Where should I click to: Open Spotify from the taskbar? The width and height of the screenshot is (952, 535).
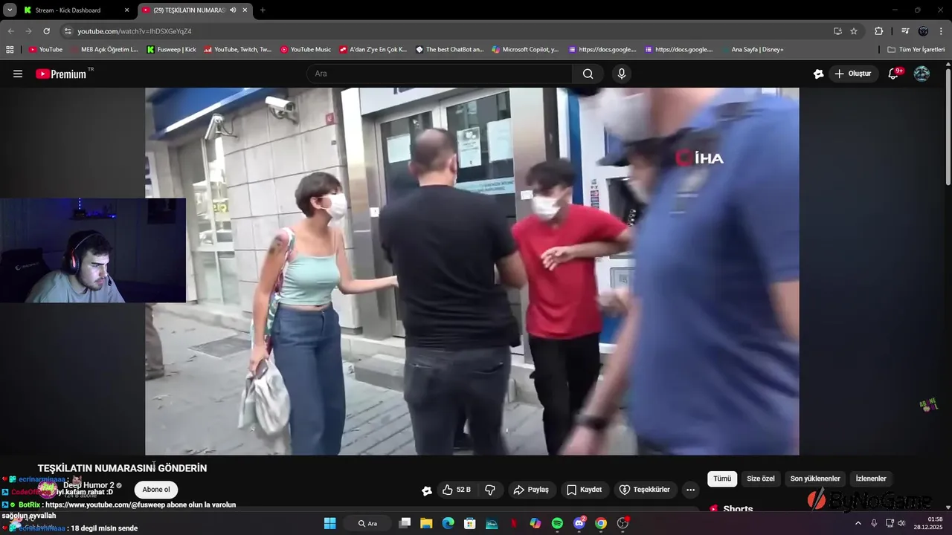tap(557, 523)
